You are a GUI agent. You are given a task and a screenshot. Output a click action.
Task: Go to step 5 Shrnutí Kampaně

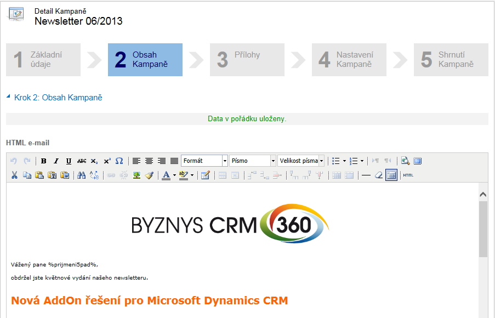[451, 60]
